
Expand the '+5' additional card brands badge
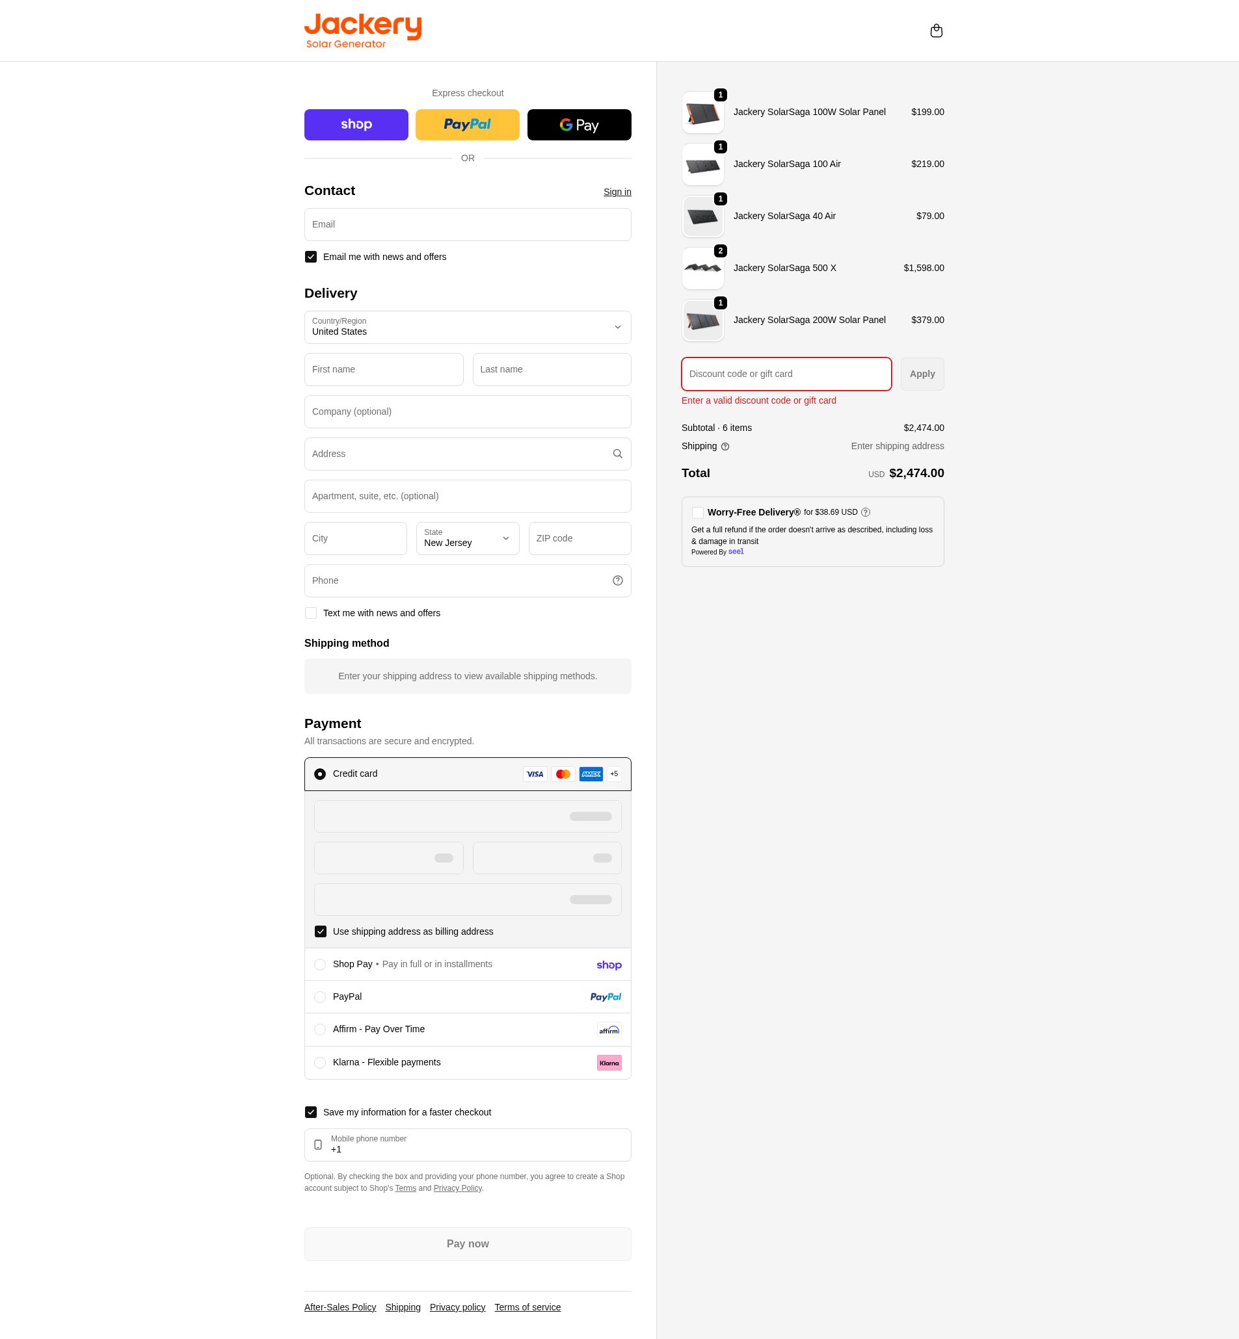point(613,773)
